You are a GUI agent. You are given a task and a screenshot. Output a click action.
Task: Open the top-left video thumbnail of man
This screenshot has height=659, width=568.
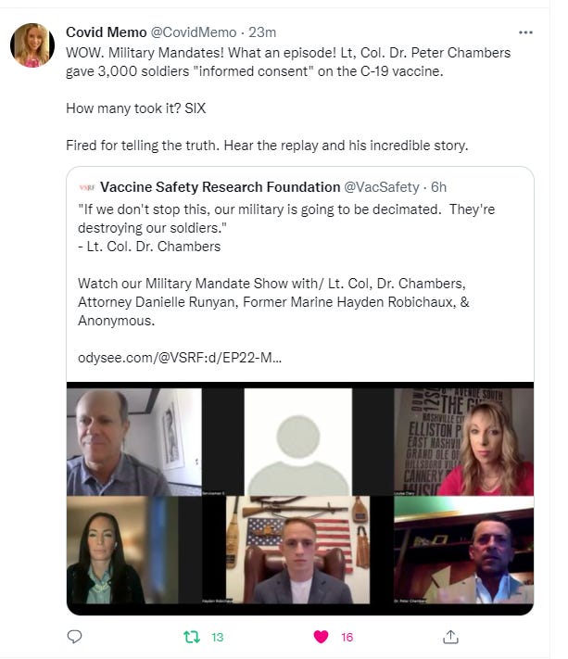click(133, 441)
